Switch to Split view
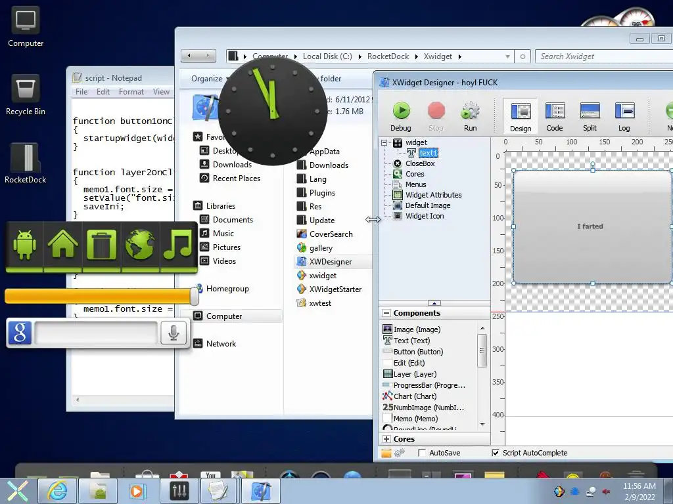The height and width of the screenshot is (504, 673). (590, 116)
